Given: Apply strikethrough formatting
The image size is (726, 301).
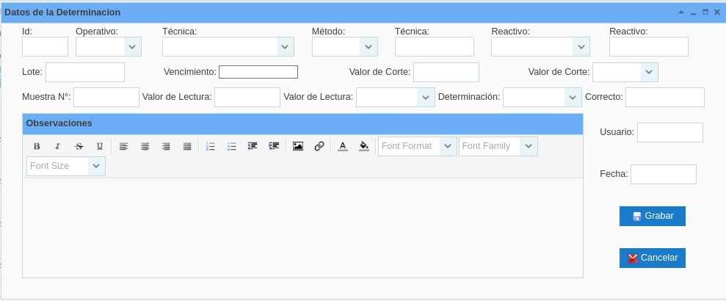Looking at the screenshot, I should click(x=79, y=146).
